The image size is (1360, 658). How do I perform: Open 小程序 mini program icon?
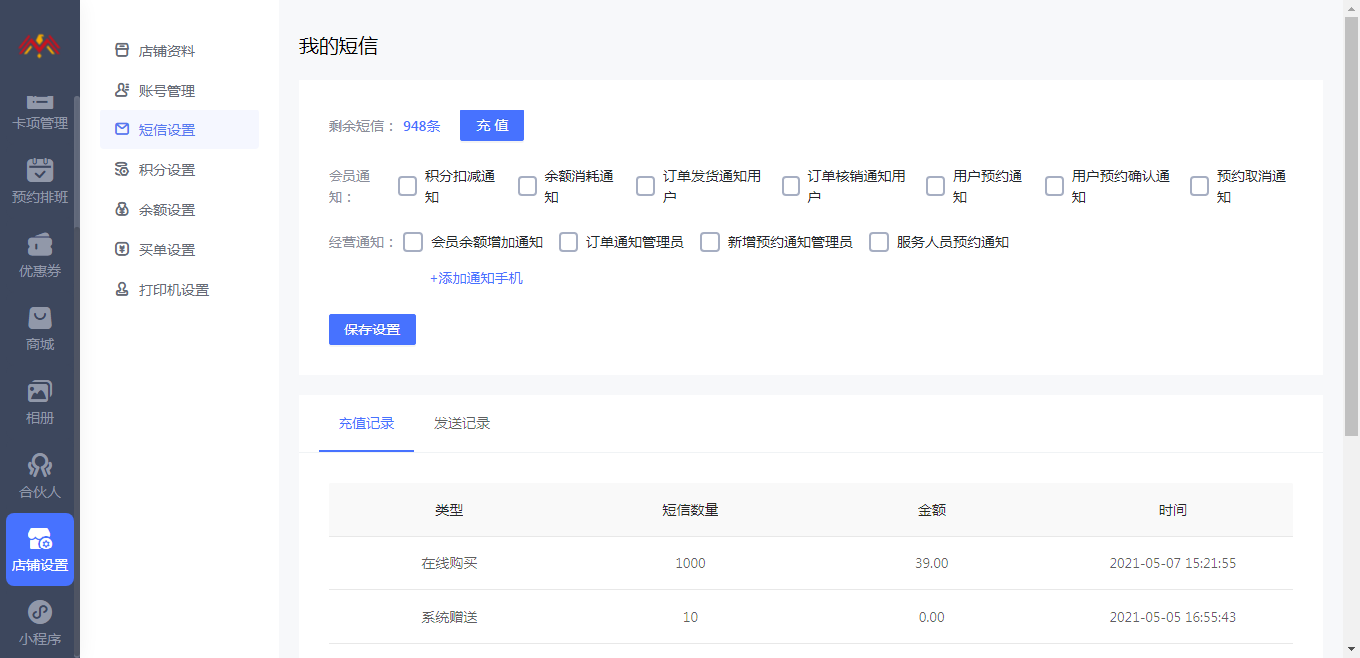(x=40, y=612)
